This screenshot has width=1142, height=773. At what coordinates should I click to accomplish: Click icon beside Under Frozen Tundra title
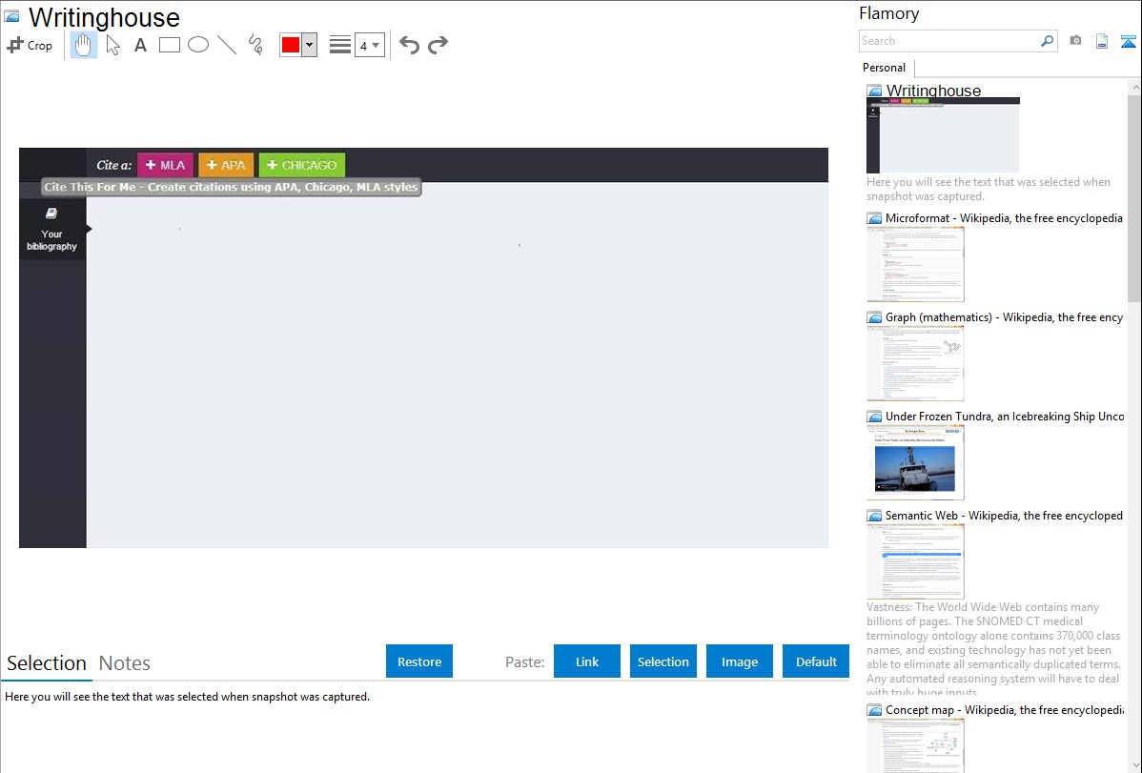(875, 417)
